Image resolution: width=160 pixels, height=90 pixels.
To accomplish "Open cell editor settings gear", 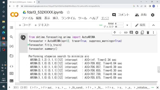I will [137, 32].
